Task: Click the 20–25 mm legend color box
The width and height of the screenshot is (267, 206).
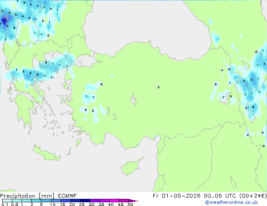Action: click(75, 201)
